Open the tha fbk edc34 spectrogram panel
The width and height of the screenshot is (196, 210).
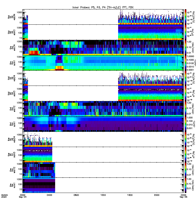click(x=103, y=48)
